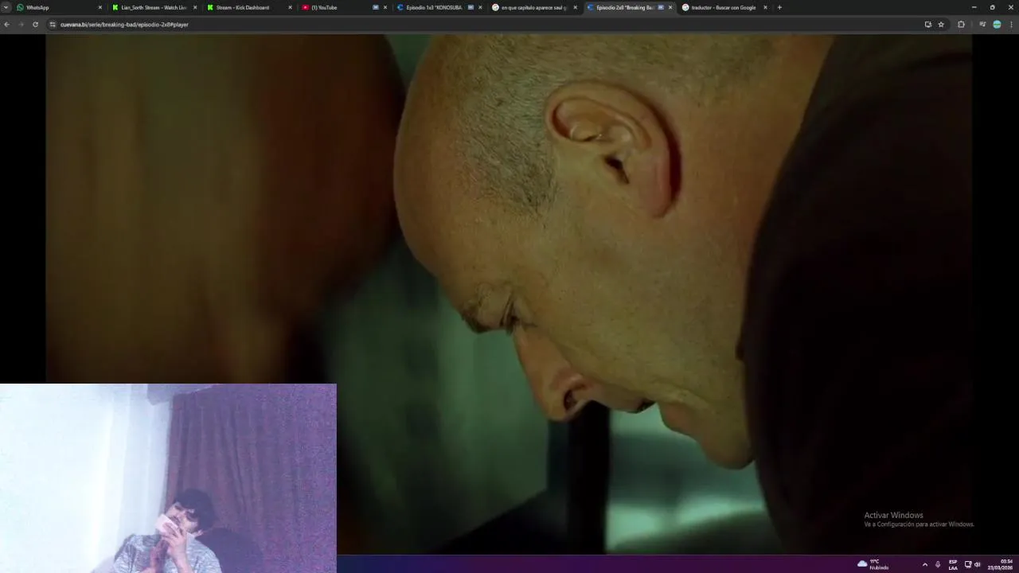Open a new browser tab

[x=779, y=7]
